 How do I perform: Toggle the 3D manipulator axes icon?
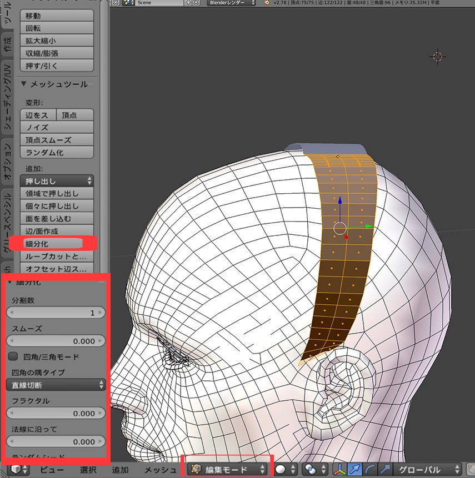tap(339, 469)
